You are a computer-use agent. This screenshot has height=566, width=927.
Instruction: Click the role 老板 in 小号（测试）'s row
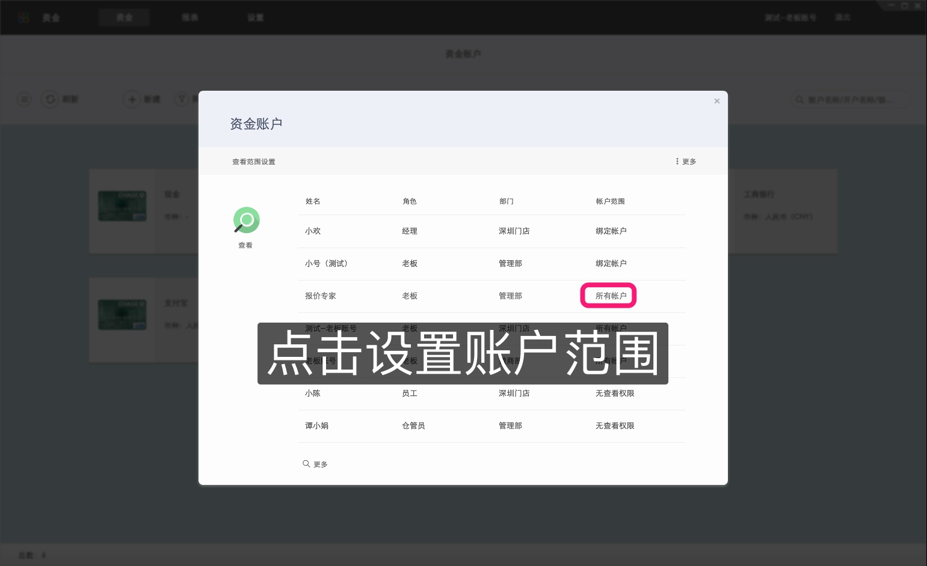[410, 263]
